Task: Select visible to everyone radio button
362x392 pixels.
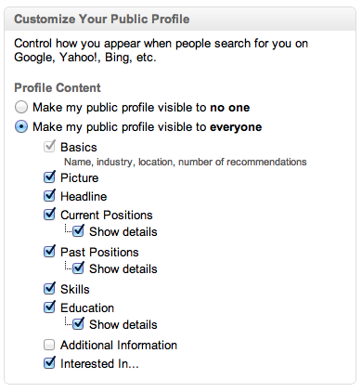Action: 21,126
